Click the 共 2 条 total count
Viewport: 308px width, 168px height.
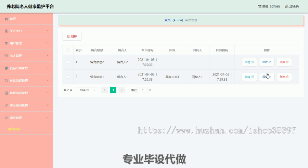tap(68, 90)
